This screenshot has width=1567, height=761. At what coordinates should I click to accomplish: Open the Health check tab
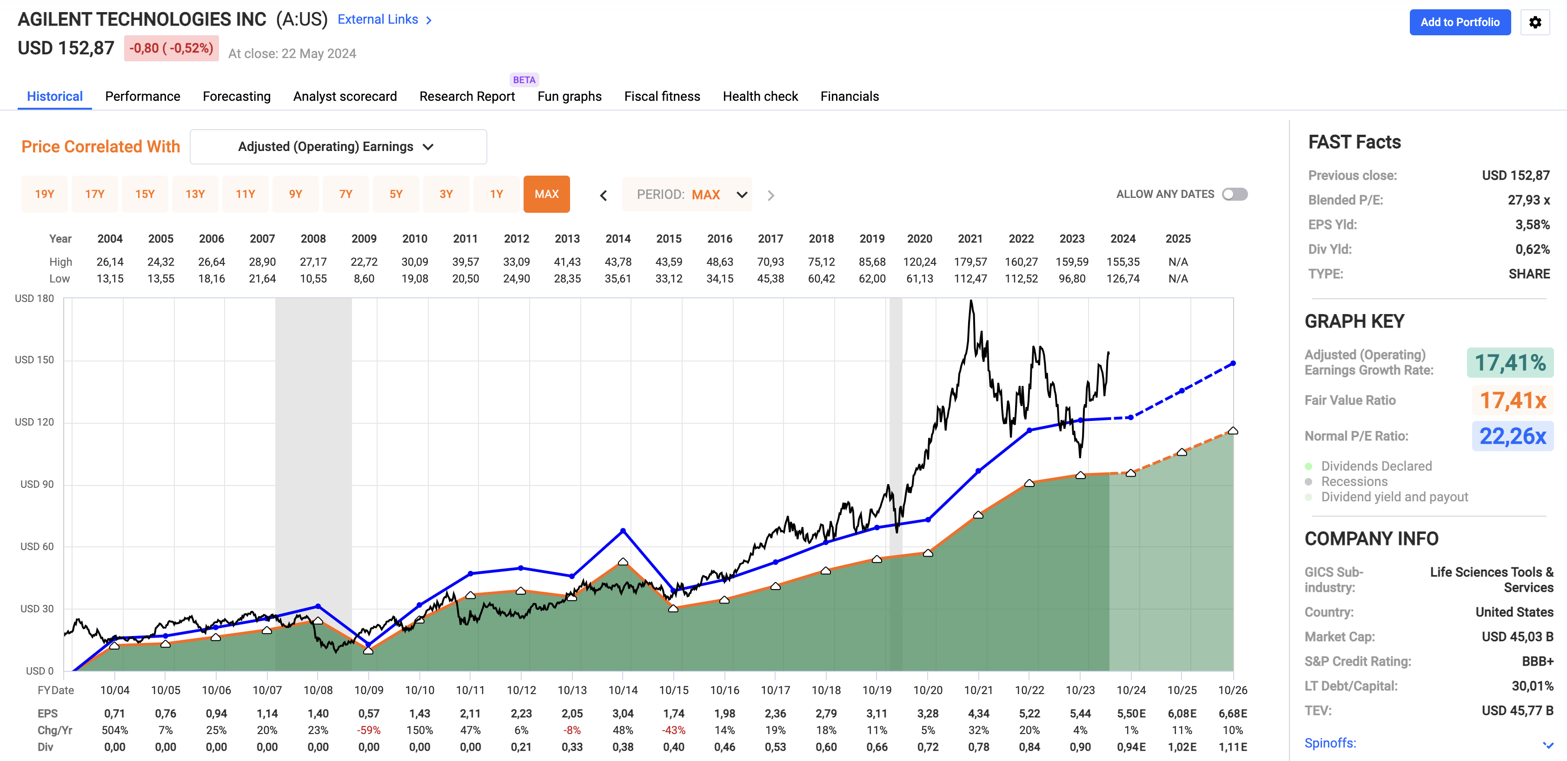(760, 96)
